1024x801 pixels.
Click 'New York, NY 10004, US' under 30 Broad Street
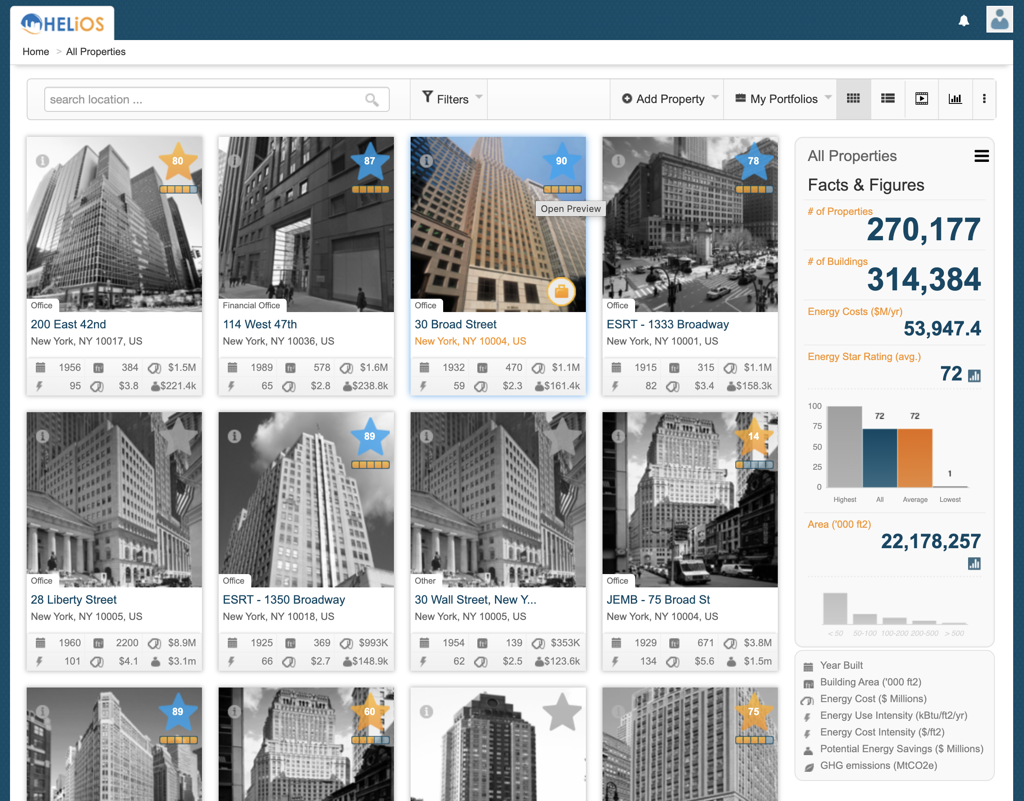tap(470, 341)
